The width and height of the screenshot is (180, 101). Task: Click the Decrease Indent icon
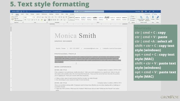click(x=59, y=17)
